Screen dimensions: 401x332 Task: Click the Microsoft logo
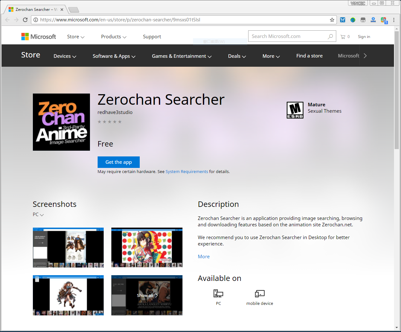[39, 37]
